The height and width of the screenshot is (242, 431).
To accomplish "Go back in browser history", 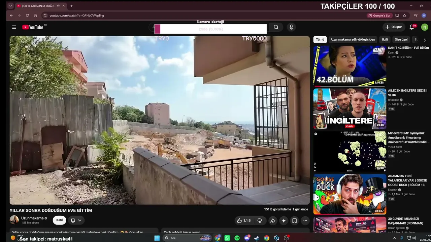I will pos(11,15).
